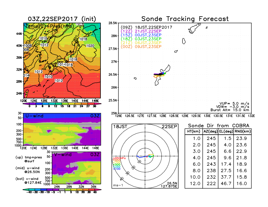Screen dimensions: 268x207
Task: Click the "Burst Alt= 15.0 km" text
Action: pyautogui.click(x=230, y=110)
